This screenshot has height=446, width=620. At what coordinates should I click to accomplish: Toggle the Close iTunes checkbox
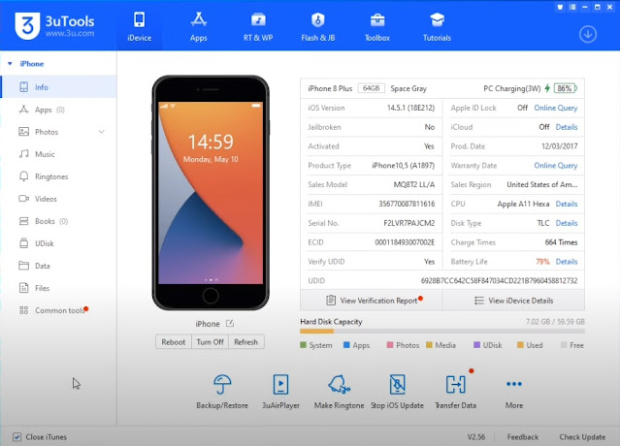pos(16,437)
